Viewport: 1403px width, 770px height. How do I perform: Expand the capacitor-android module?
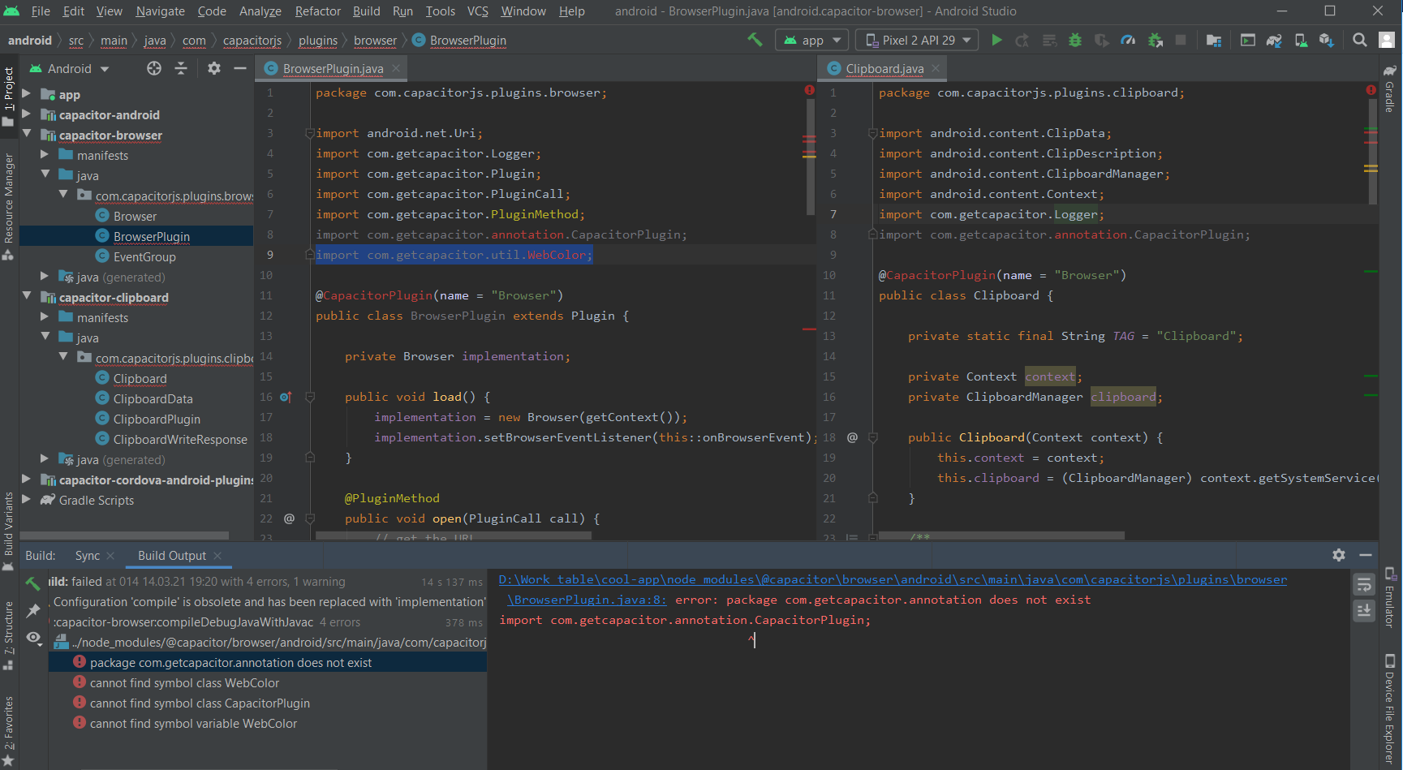pyautogui.click(x=26, y=114)
